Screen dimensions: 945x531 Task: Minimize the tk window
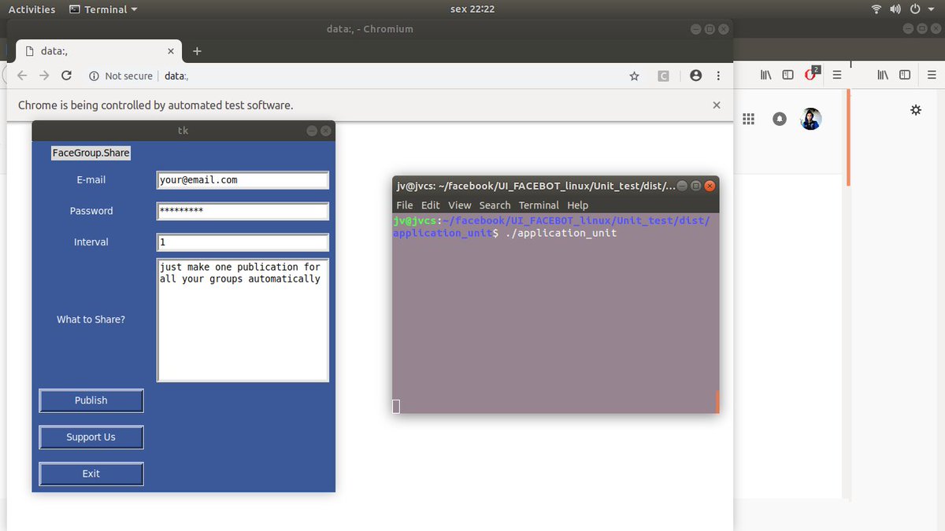312,131
